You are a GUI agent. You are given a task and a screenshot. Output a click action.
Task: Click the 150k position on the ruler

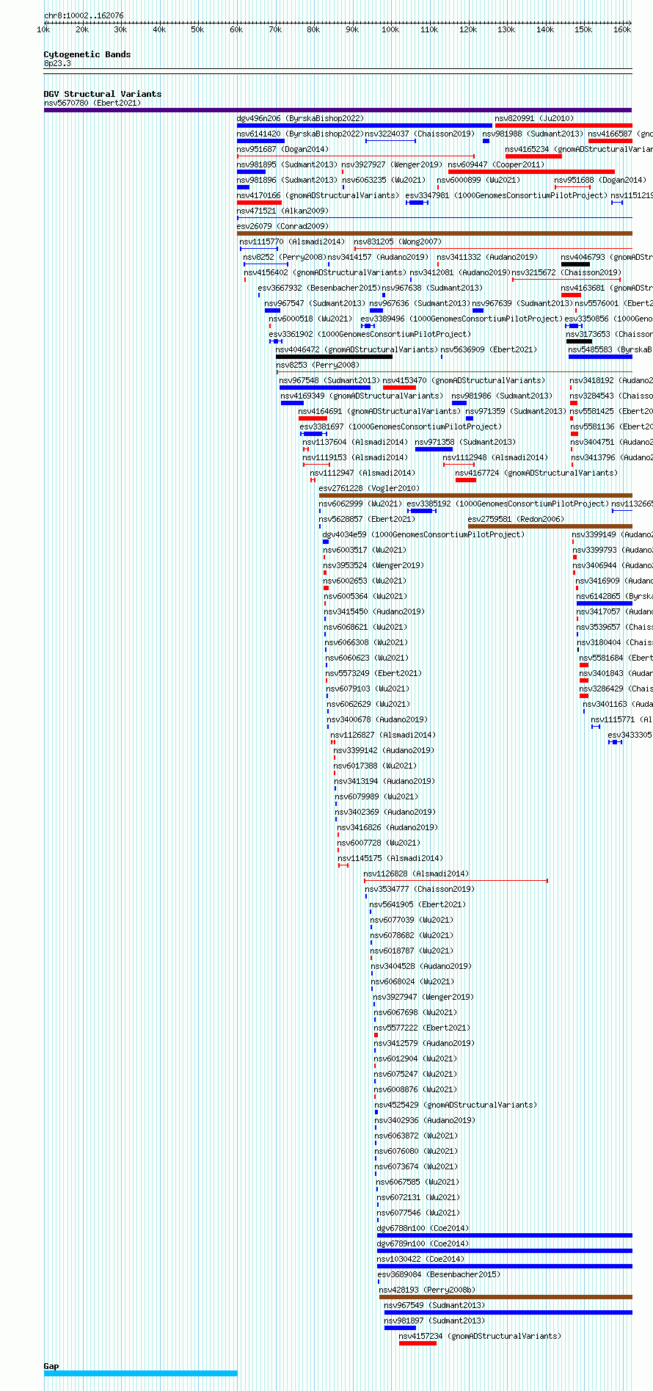583,29
